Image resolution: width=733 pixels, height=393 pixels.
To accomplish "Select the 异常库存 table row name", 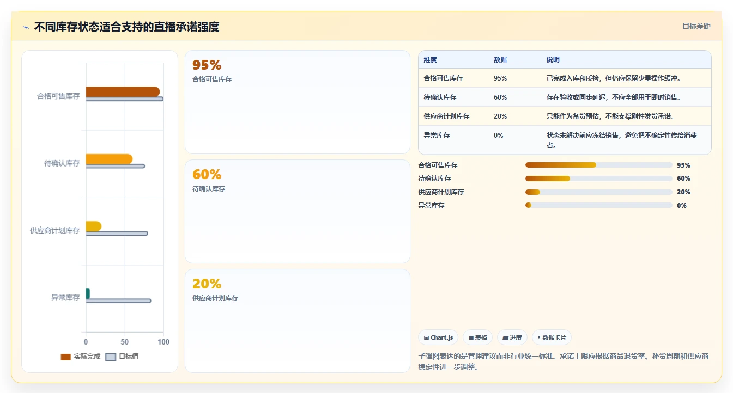I will click(x=437, y=136).
